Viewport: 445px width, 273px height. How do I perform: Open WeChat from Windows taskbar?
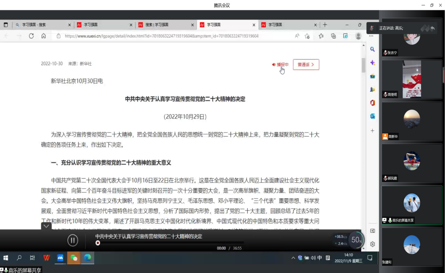(x=74, y=258)
